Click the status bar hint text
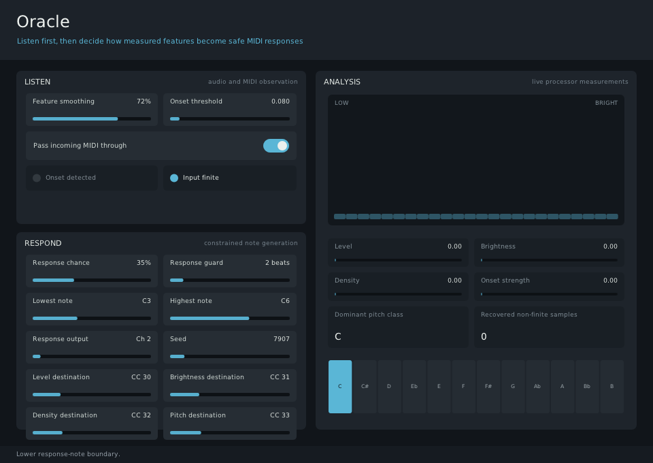This screenshot has height=463, width=653. [x=68, y=454]
